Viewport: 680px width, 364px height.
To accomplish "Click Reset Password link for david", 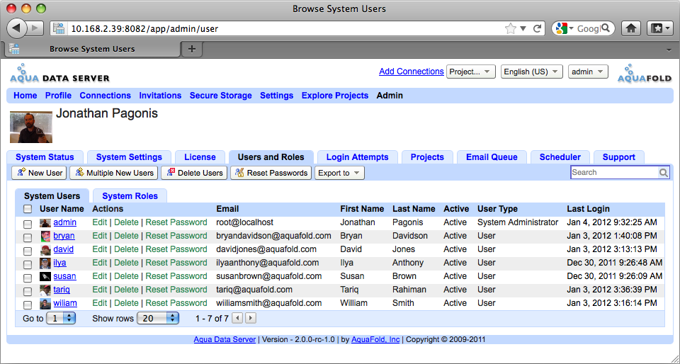I will click(176, 249).
